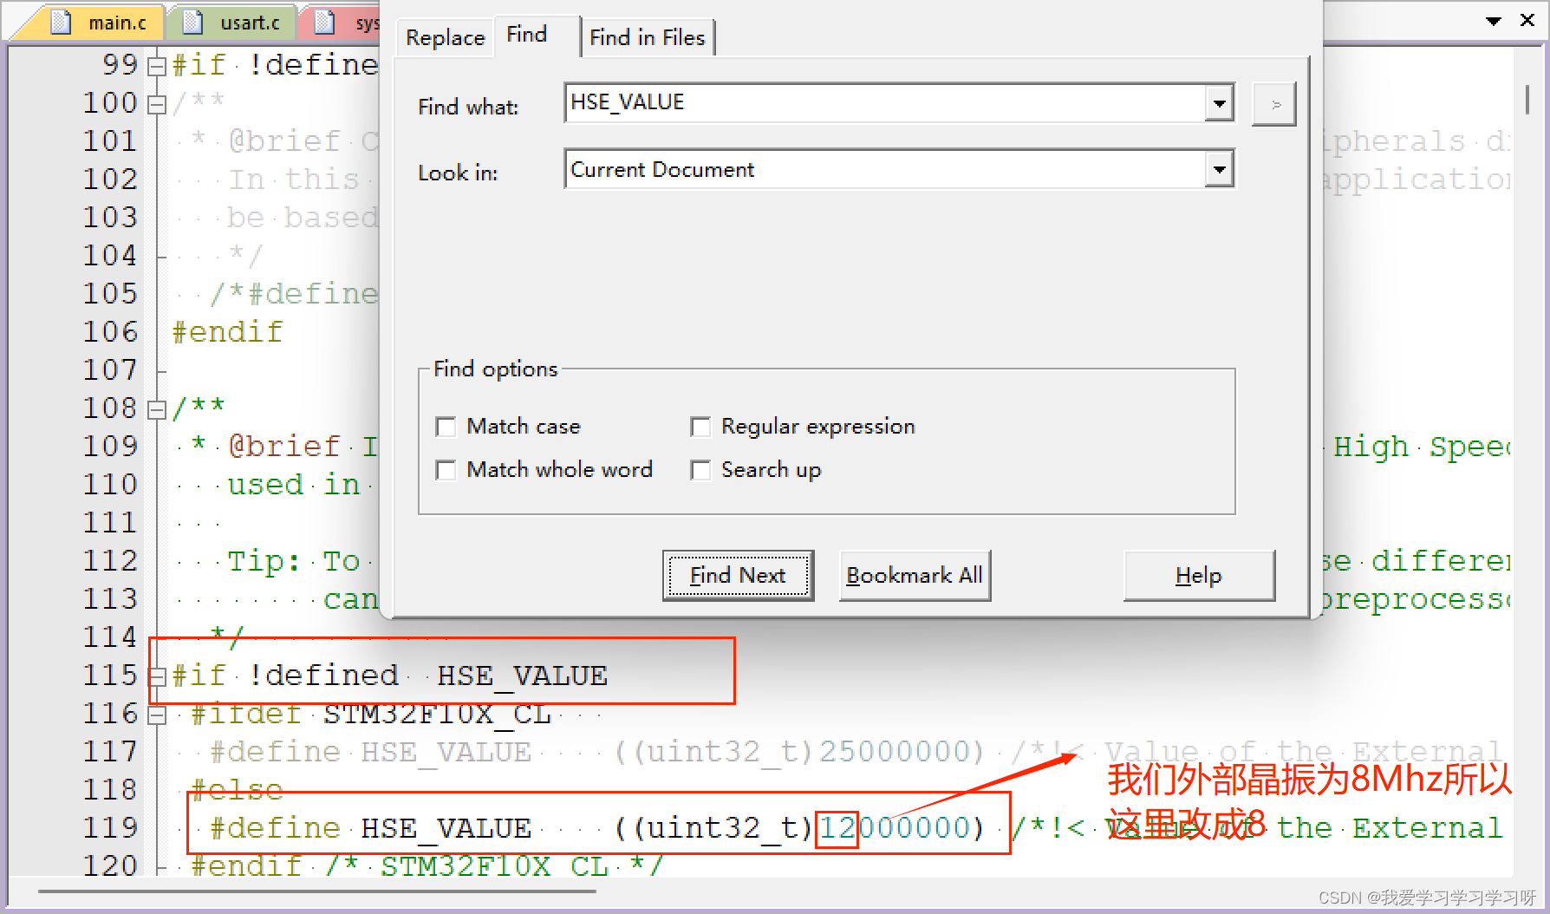The height and width of the screenshot is (914, 1550).
Task: Click the vertical scrollbar thumb of editor
Action: (x=1527, y=99)
